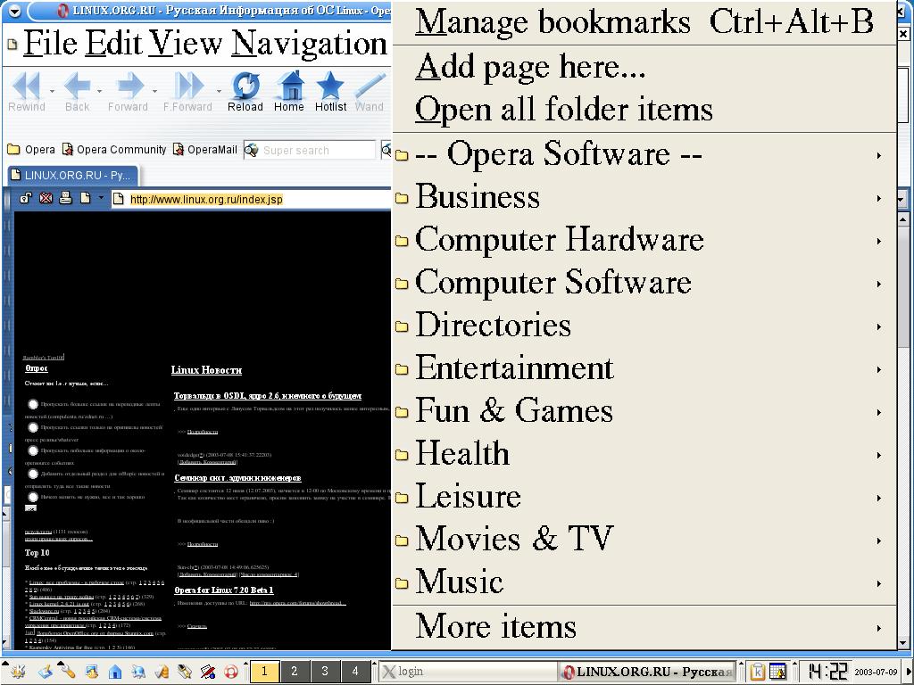Viewport: 914px width, 685px height.
Task: Expand the Computer Hardware folder
Action: [644, 241]
